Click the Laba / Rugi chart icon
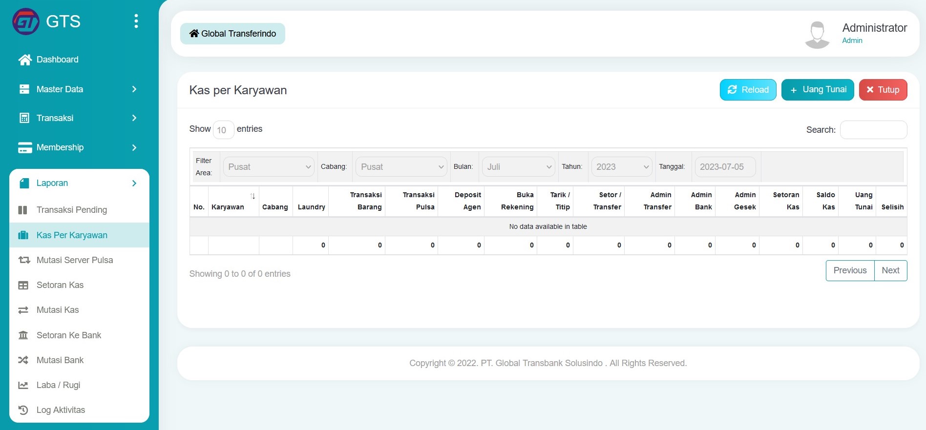 click(23, 385)
